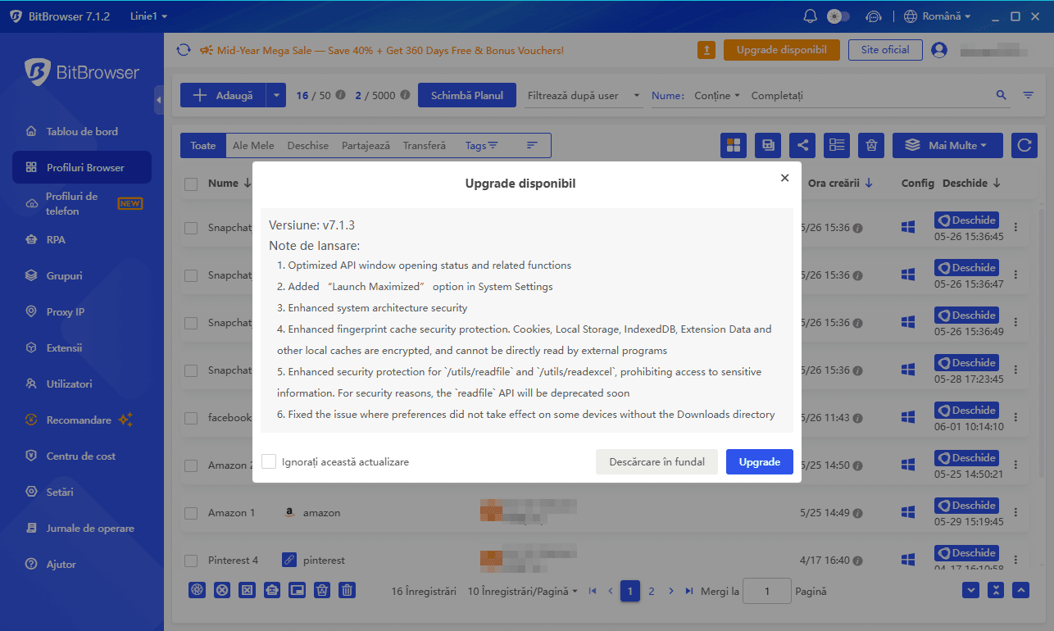Screen dimensions: 1054x631
Task: Open Tablou de bord in the sidebar
Action: (x=82, y=131)
